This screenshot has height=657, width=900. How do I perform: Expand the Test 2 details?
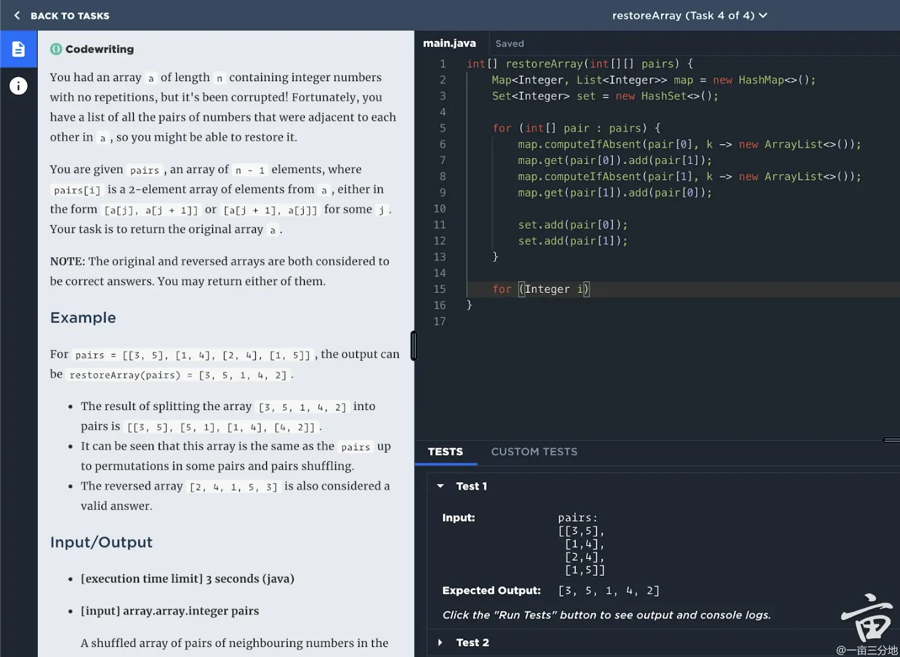[x=440, y=643]
